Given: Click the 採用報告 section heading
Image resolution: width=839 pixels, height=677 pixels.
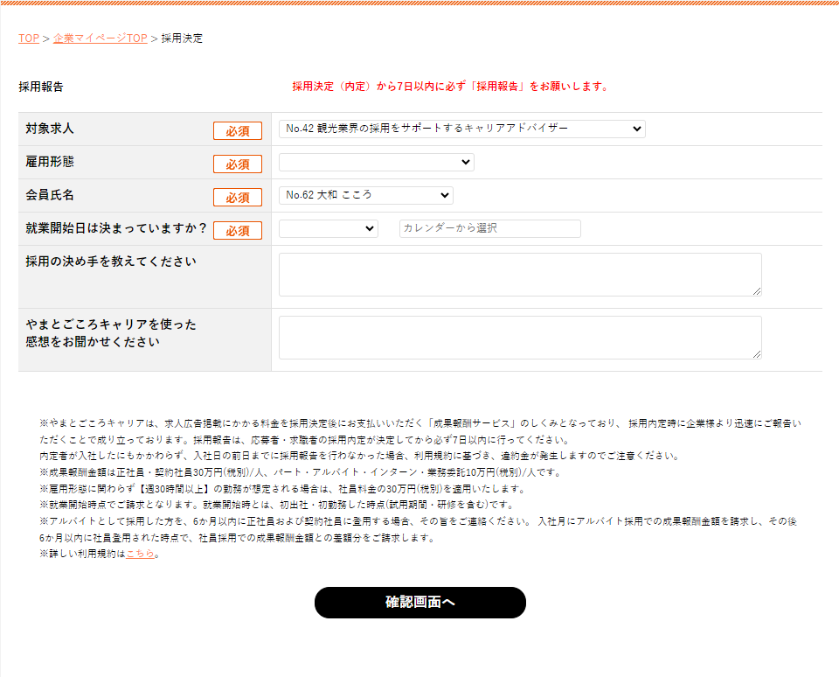Looking at the screenshot, I should point(41,87).
